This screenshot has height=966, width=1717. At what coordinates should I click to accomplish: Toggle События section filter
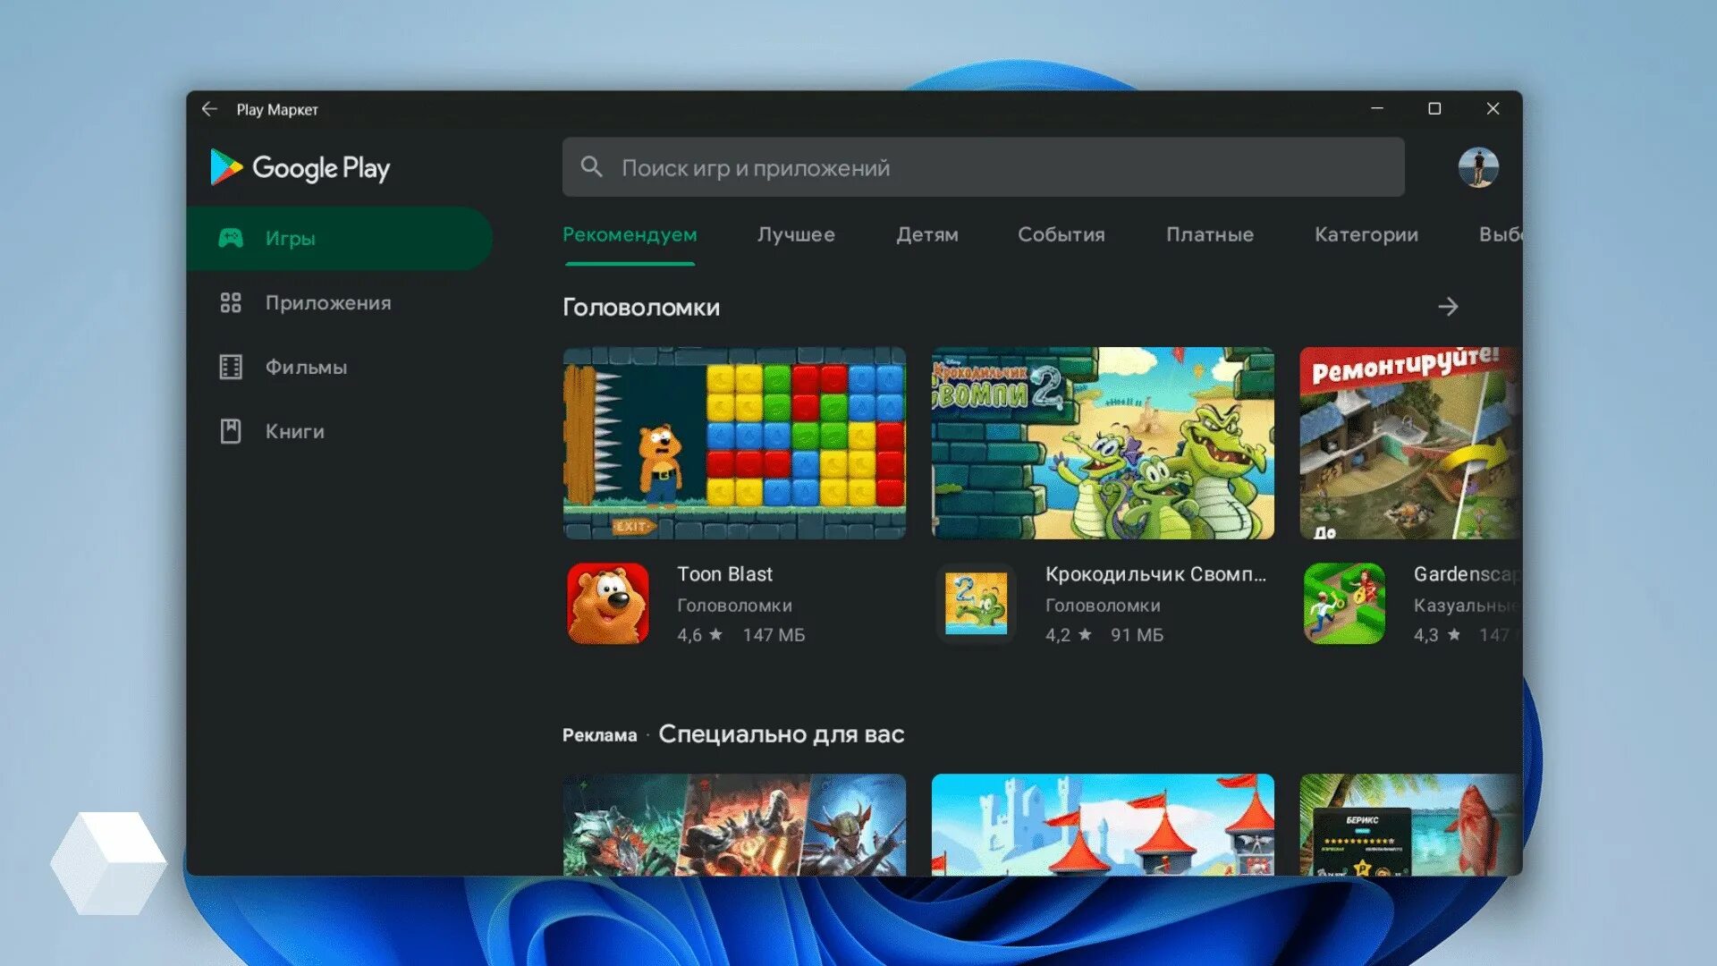click(x=1060, y=234)
